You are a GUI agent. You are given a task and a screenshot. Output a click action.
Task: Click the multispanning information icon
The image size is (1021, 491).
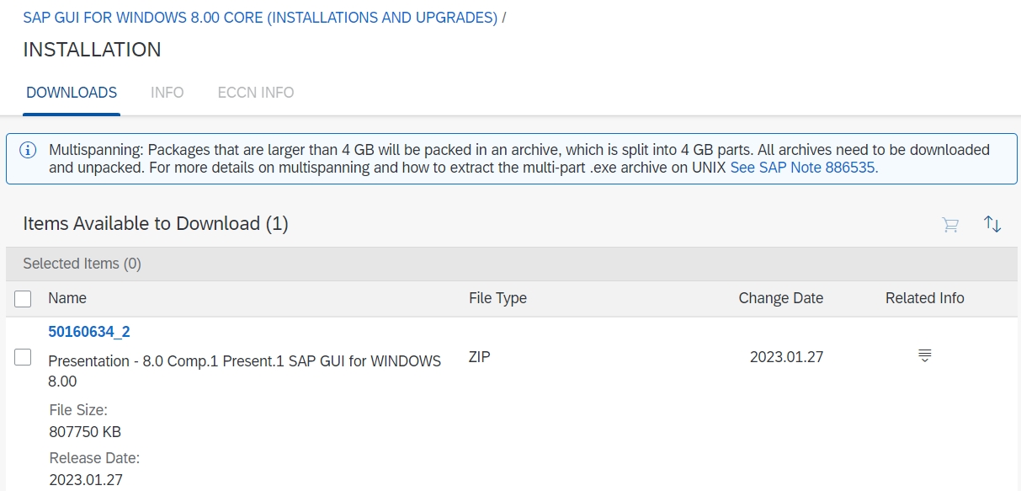click(x=29, y=150)
